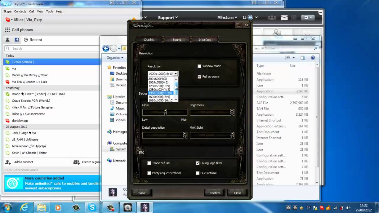Image resolution: width=379 pixels, height=213 pixels.
Task: Click the girl portrait Shaiya taskbar icon
Action: 145,207
